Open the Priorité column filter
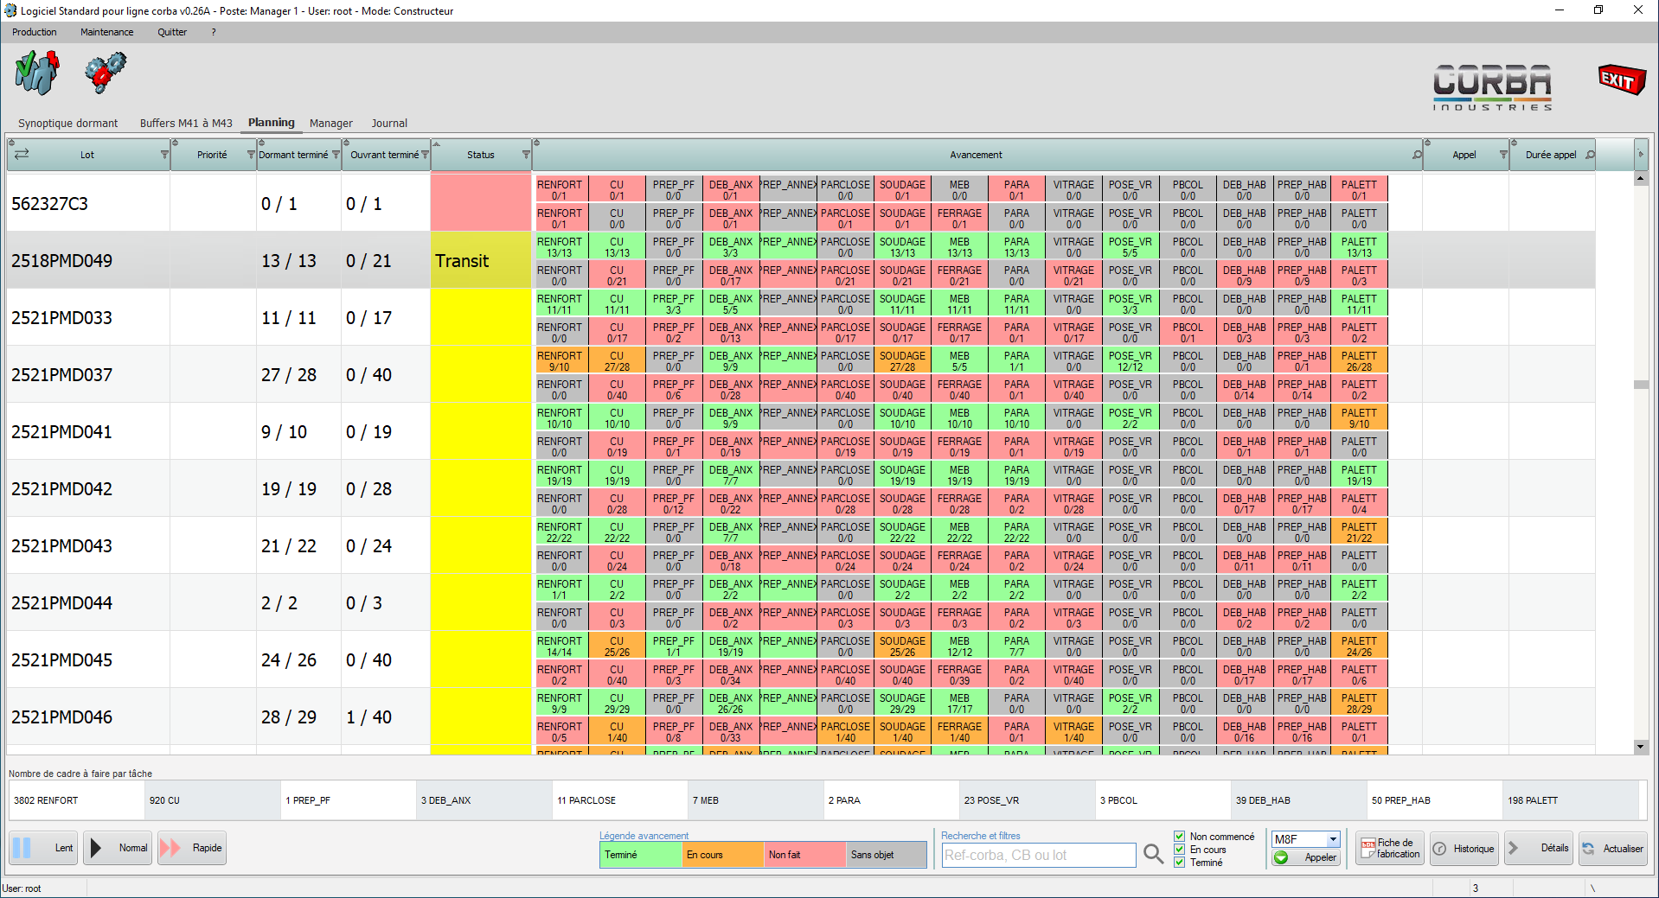This screenshot has width=1659, height=898. pos(251,156)
